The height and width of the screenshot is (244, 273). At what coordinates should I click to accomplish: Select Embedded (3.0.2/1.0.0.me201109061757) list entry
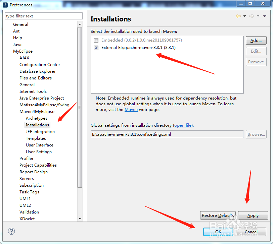142,40
